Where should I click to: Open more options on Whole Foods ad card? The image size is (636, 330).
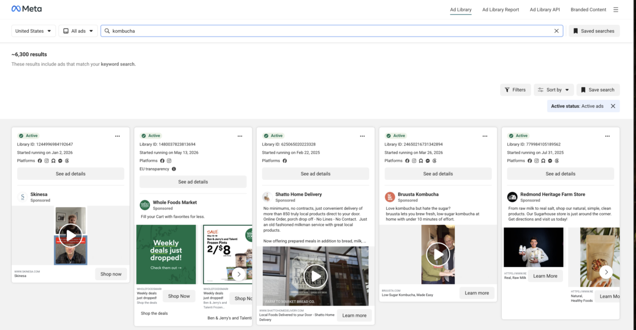(x=240, y=136)
